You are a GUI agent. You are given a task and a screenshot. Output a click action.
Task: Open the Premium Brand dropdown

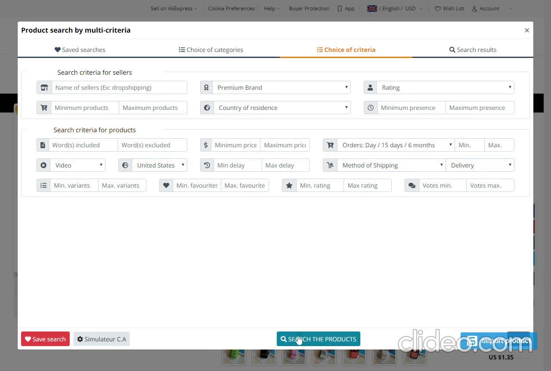[x=282, y=87]
